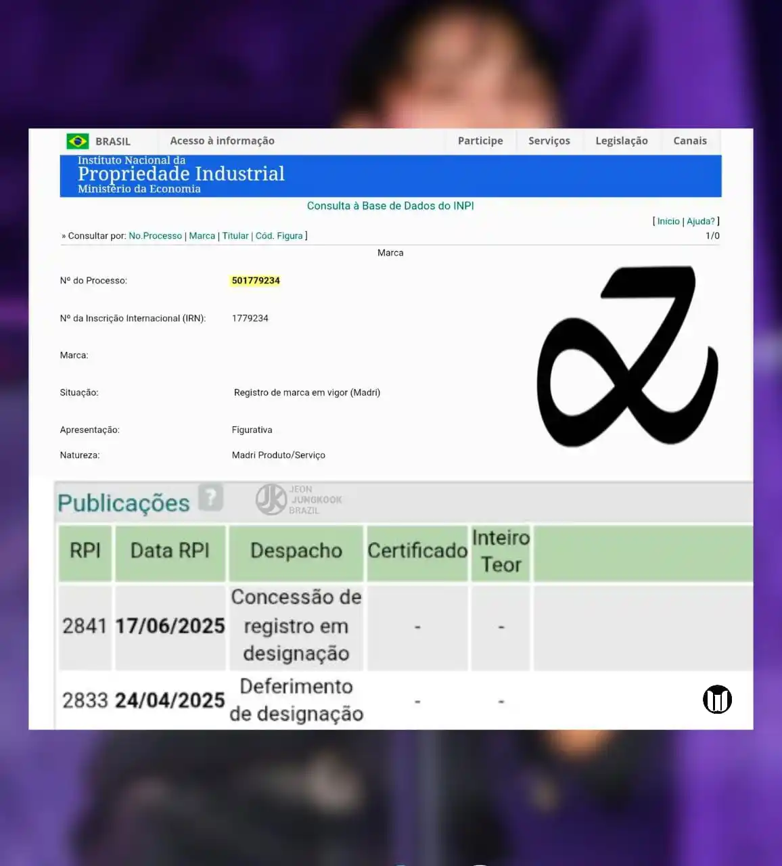Open the Participe menu item
The height and width of the screenshot is (866, 782).
480,141
